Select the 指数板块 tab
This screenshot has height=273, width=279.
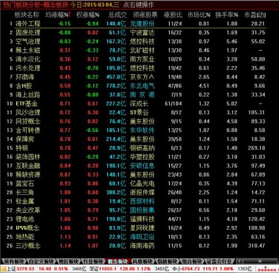(167, 261)
